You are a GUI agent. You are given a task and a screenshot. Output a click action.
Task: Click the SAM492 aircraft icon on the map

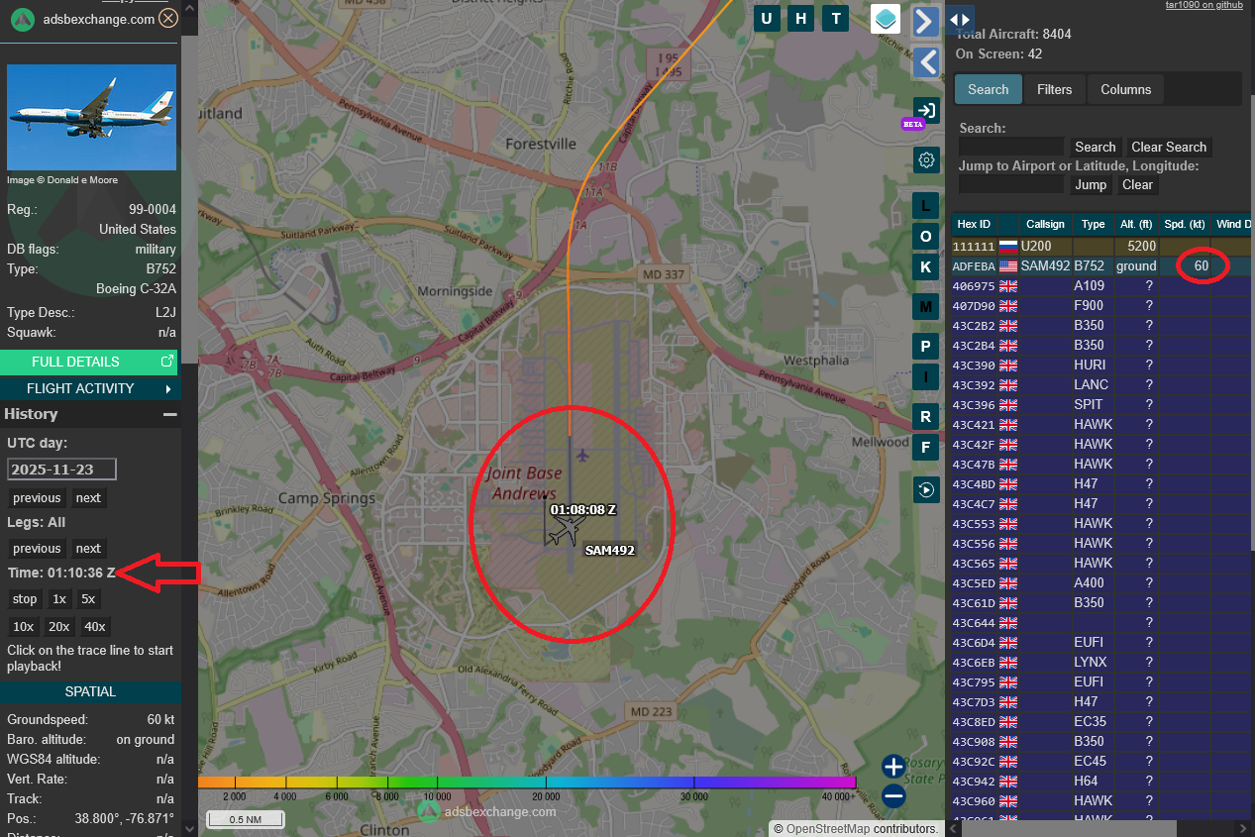coord(564,532)
